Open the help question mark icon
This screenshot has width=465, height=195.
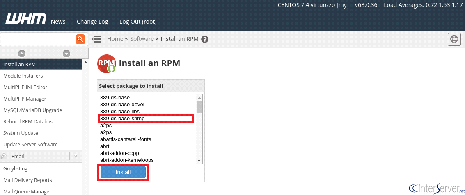pyautogui.click(x=205, y=39)
